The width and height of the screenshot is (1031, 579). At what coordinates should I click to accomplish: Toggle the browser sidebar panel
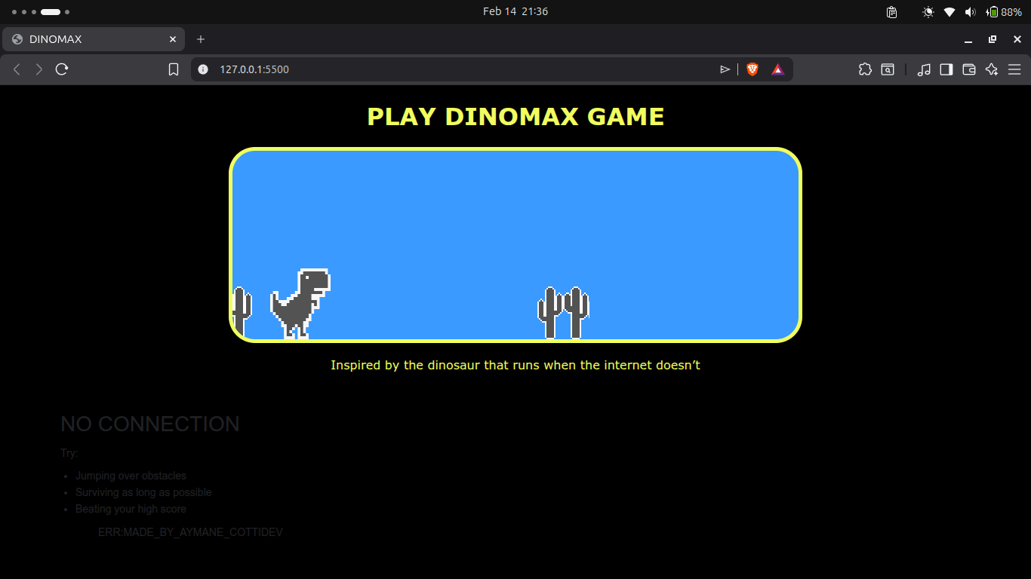(946, 69)
